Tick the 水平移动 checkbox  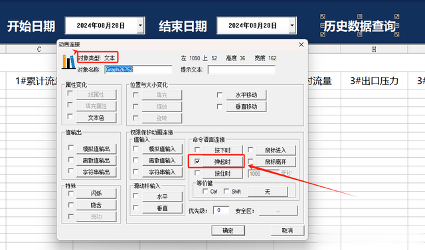220,95
